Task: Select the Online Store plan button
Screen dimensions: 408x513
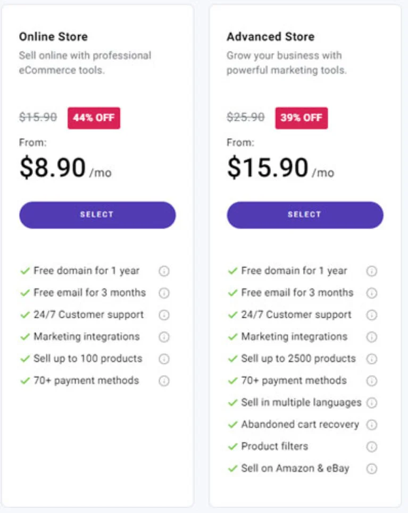Action: [97, 215]
